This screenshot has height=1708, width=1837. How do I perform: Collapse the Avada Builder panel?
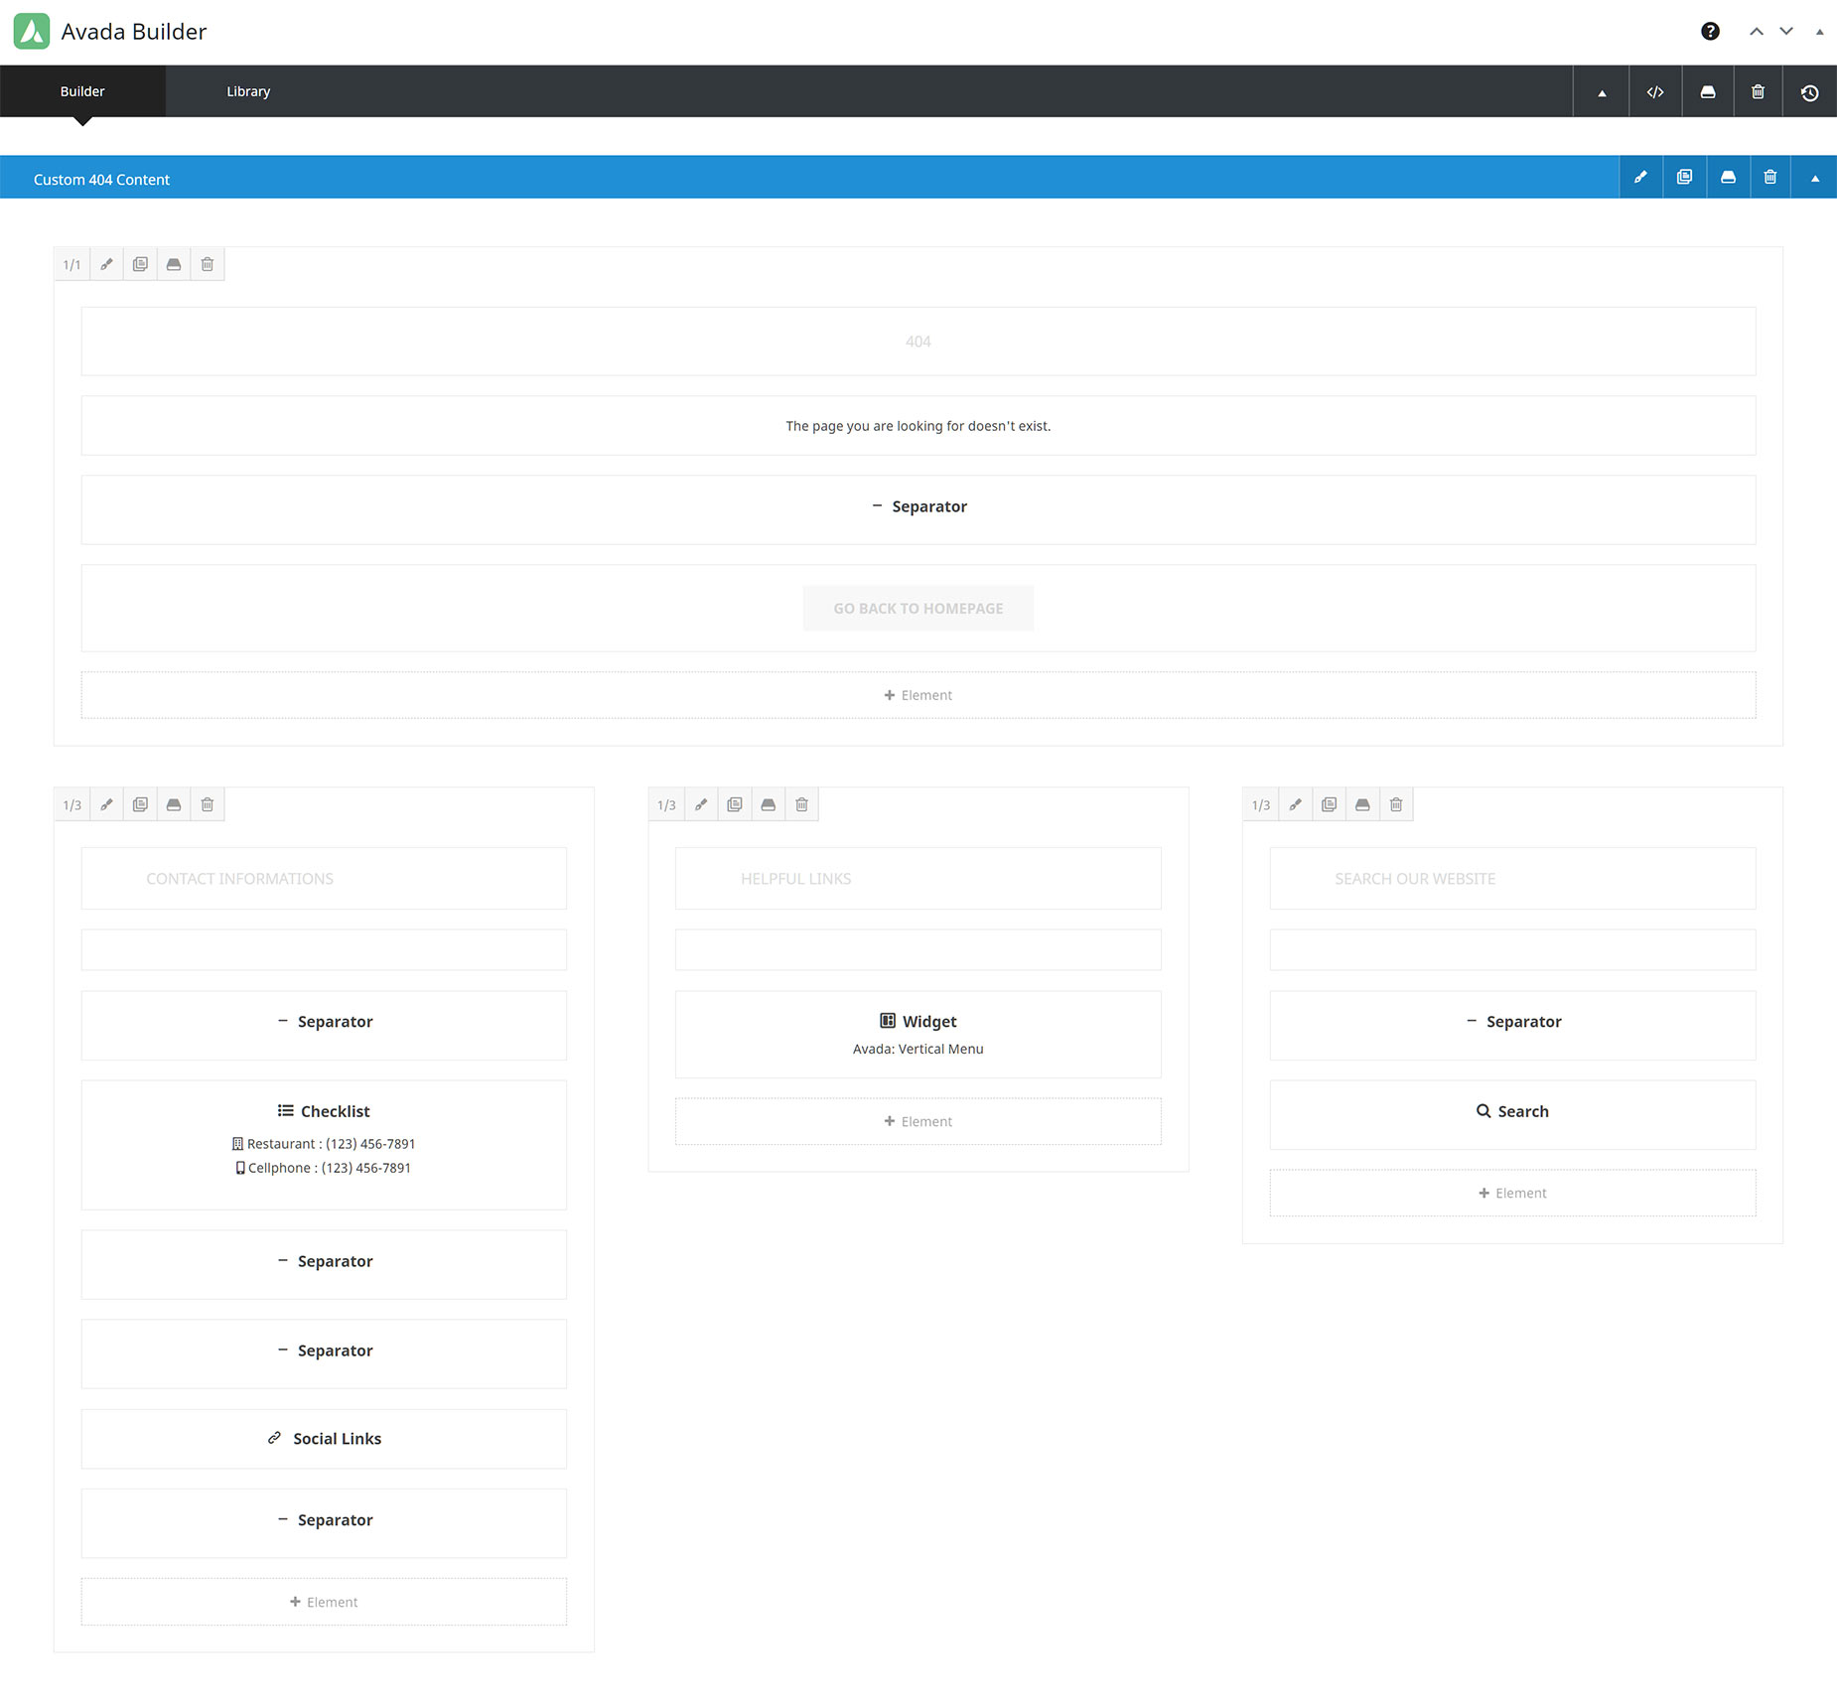1819,32
